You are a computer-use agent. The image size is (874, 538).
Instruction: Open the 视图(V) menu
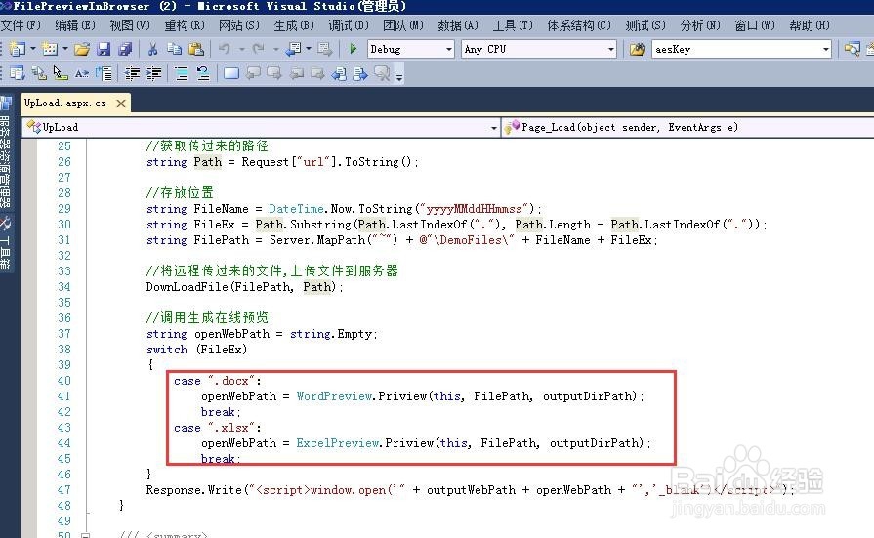tap(130, 25)
